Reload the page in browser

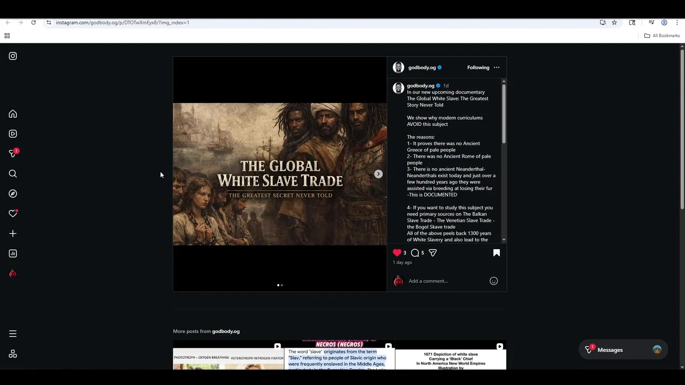point(33,22)
